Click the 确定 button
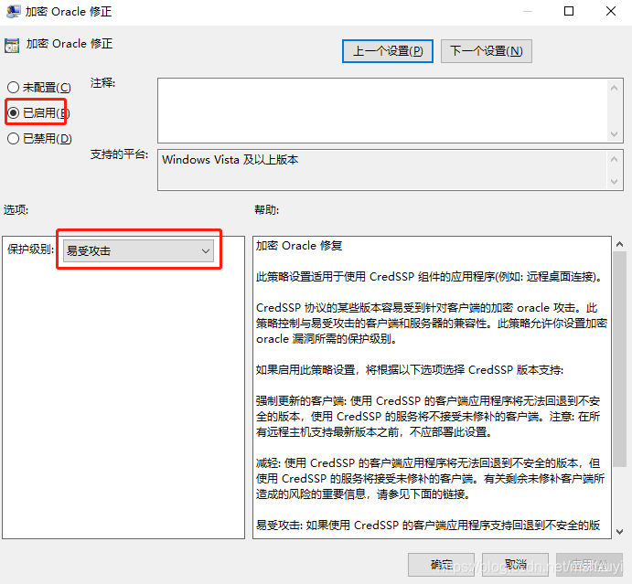Viewport: 632px width, 584px height. [x=442, y=565]
